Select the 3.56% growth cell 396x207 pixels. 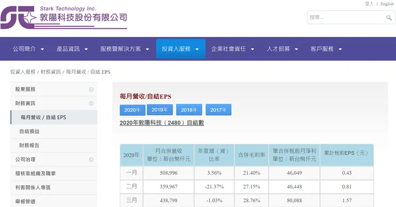214,173
